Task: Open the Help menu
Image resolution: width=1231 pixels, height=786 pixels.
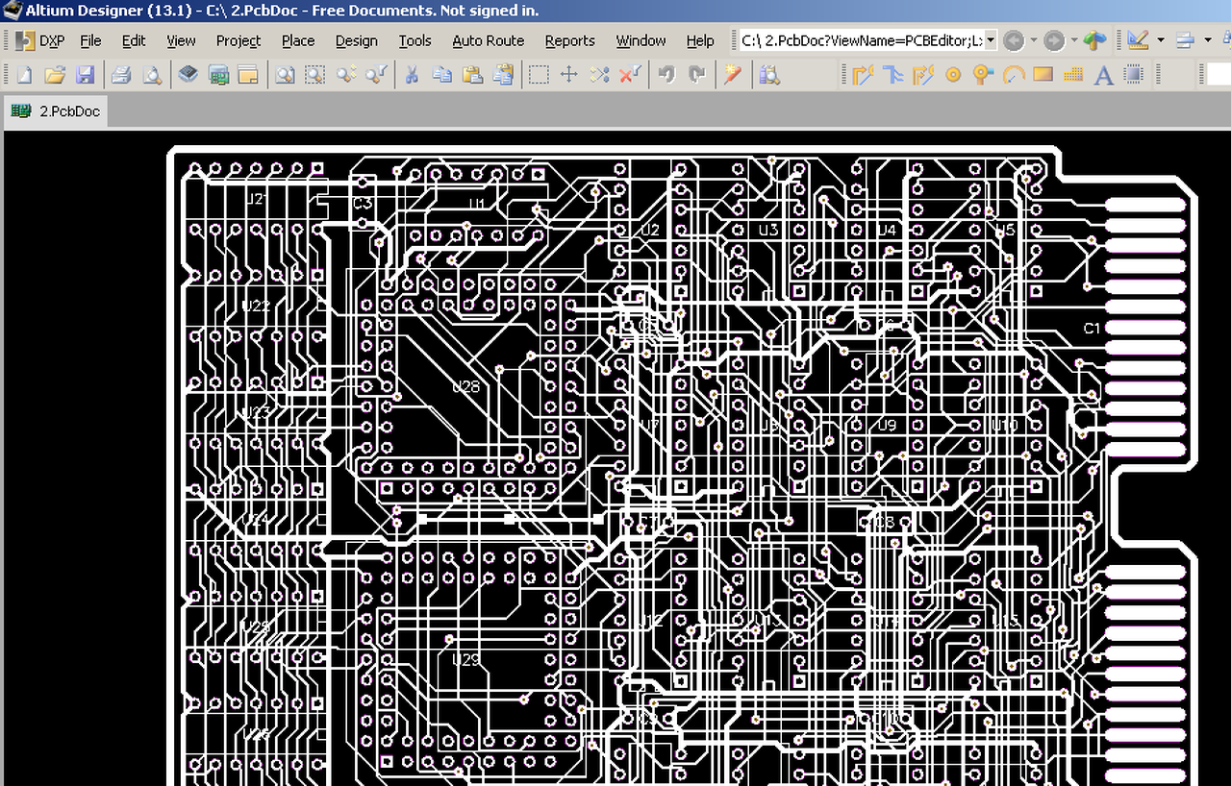Action: [700, 40]
